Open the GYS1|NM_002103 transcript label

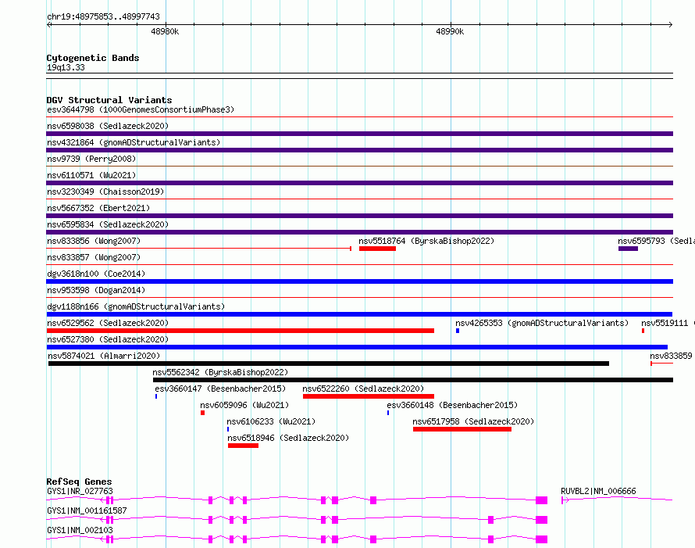coord(80,530)
